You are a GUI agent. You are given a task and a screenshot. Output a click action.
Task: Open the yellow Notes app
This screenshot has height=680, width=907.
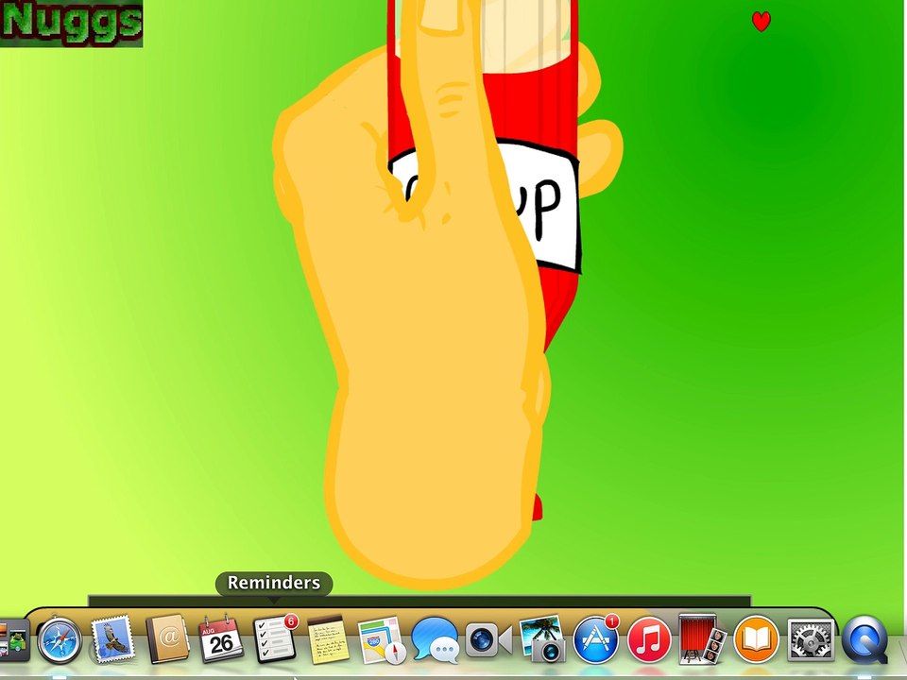(x=328, y=639)
